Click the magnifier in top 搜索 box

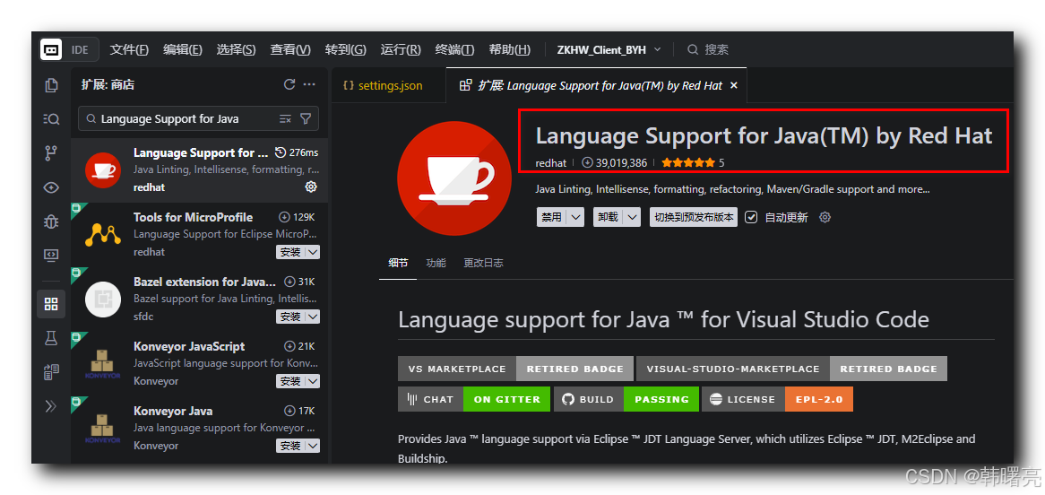(x=693, y=49)
